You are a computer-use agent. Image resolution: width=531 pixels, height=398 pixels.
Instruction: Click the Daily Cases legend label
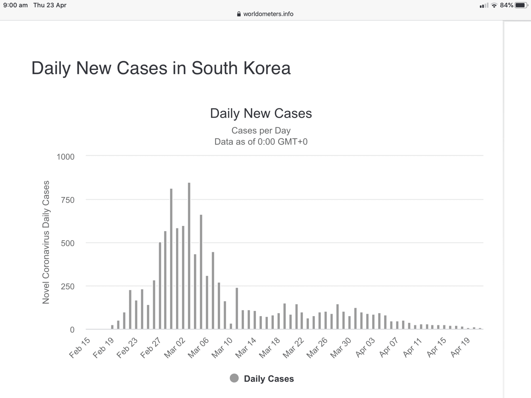pyautogui.click(x=269, y=379)
